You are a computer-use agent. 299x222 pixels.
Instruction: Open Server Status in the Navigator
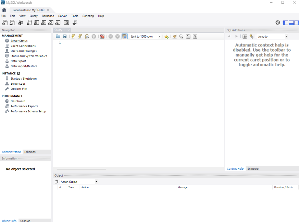(x=19, y=41)
